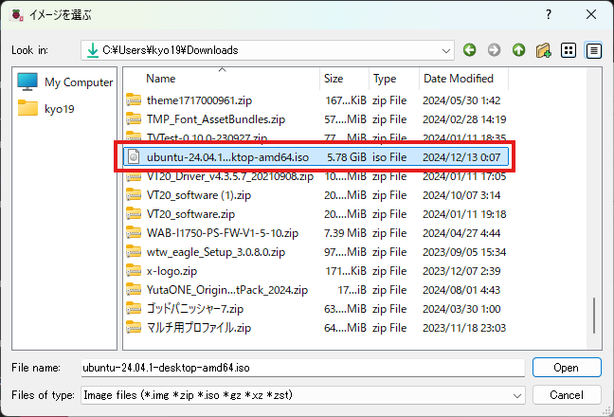Viewport: 614px width, 417px height.
Task: Click the forward navigation arrow
Action: tap(494, 50)
